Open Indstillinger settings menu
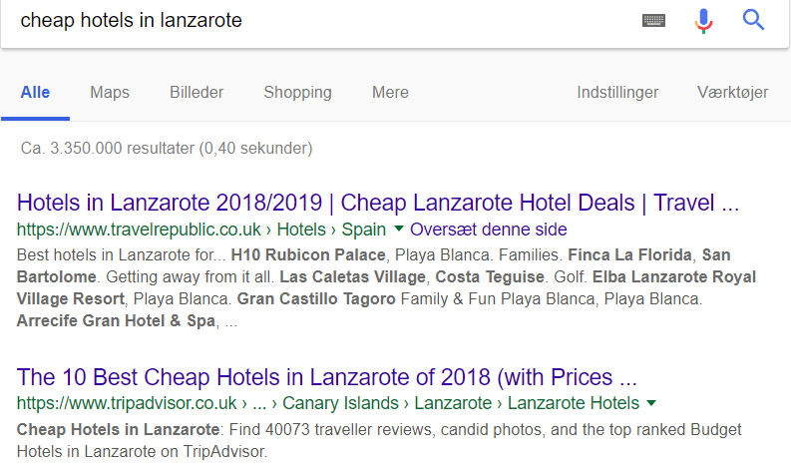 pos(617,93)
